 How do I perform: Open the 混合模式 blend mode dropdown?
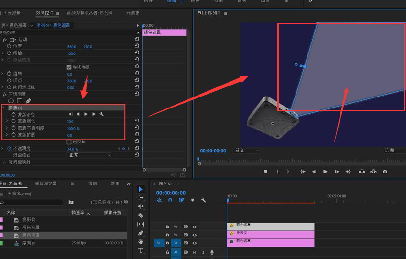89,155
